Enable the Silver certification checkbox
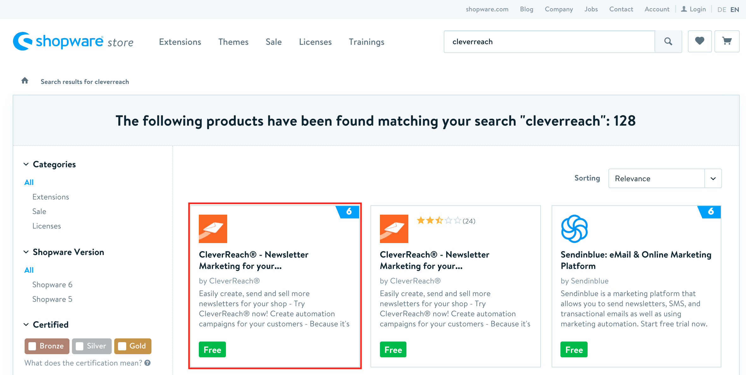Screen dimensions: 746x375 point(80,346)
